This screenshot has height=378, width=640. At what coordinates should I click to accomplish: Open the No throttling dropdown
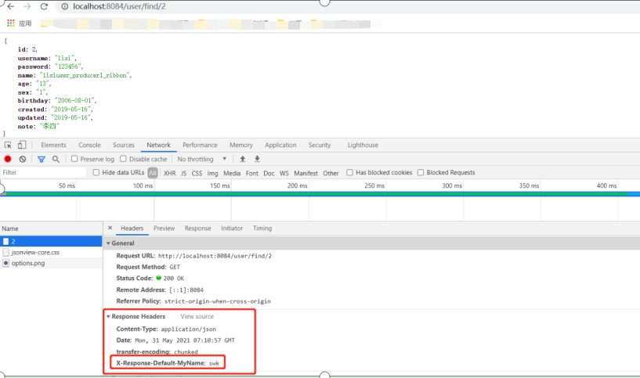pos(201,159)
